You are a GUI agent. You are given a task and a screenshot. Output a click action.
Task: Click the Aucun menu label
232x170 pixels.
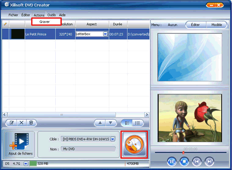pos(173,25)
